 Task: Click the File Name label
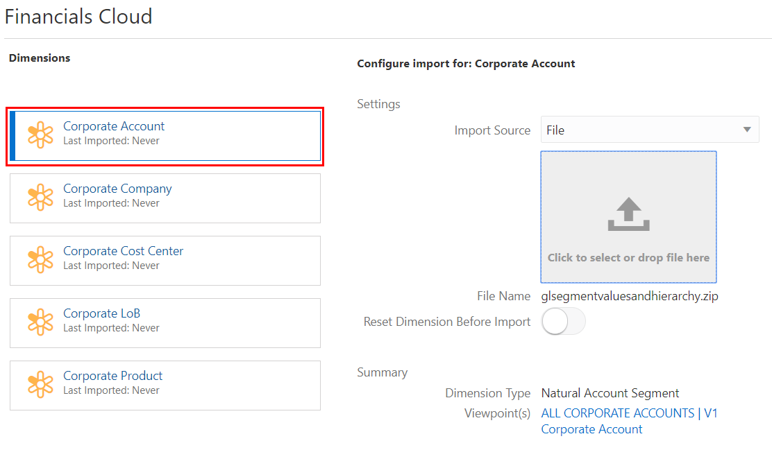[x=503, y=296]
